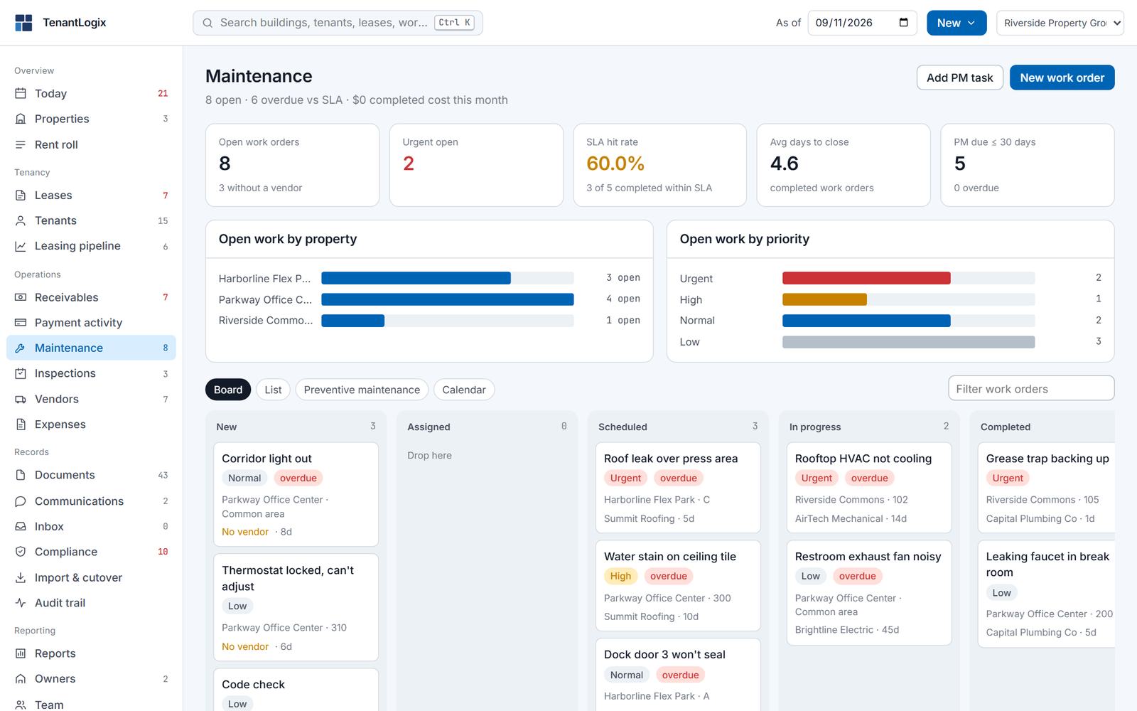
Task: Open Maintenance in the sidebar
Action: (91, 348)
